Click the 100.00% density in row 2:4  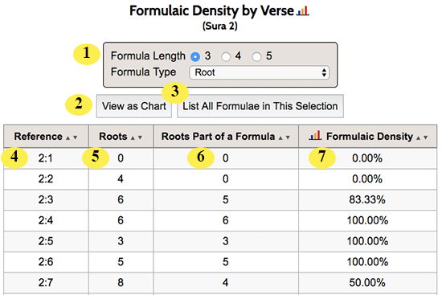tap(367, 220)
